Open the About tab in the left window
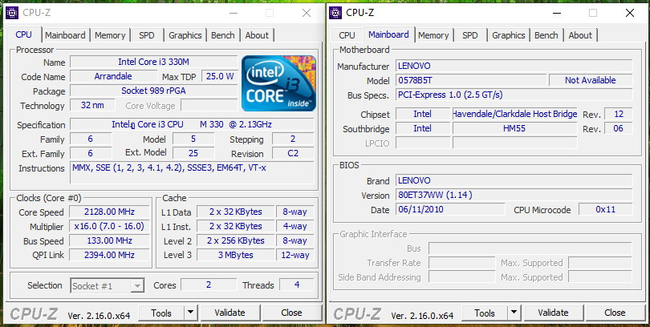Screen dimensions: 650x327 (x=257, y=35)
